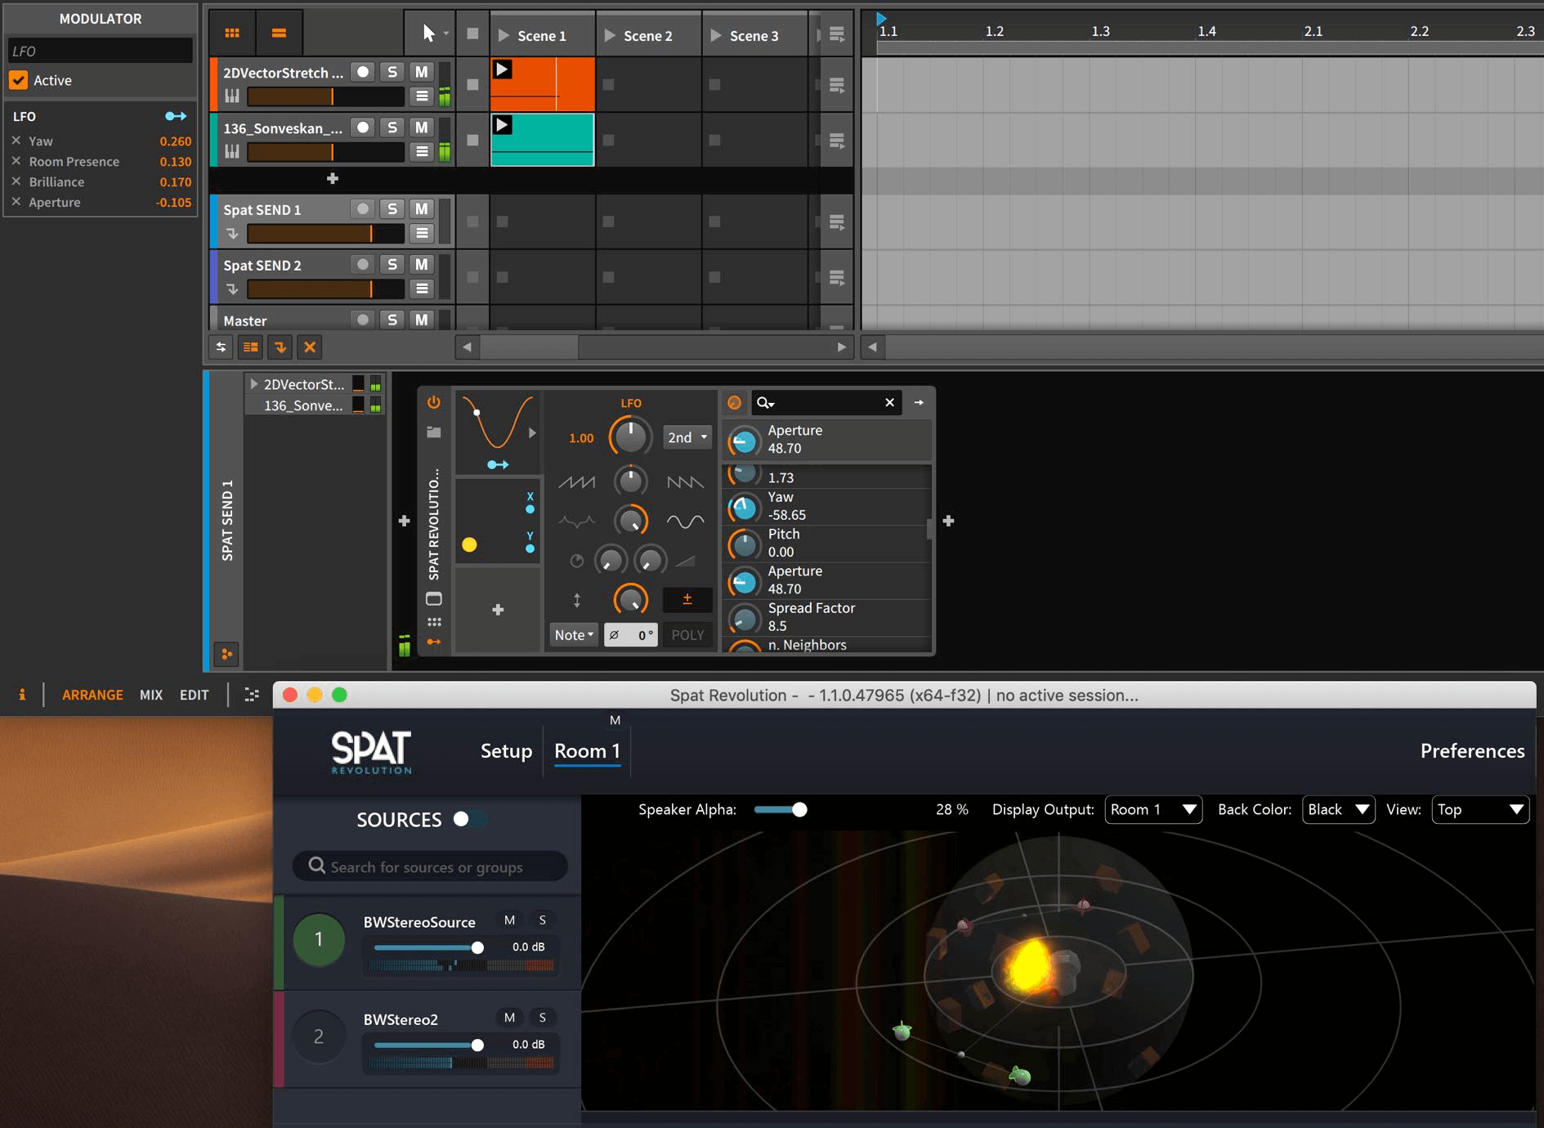Screen dimensions: 1544x1128
Task: Open the LFO 2nd rate dropdown
Action: point(687,437)
